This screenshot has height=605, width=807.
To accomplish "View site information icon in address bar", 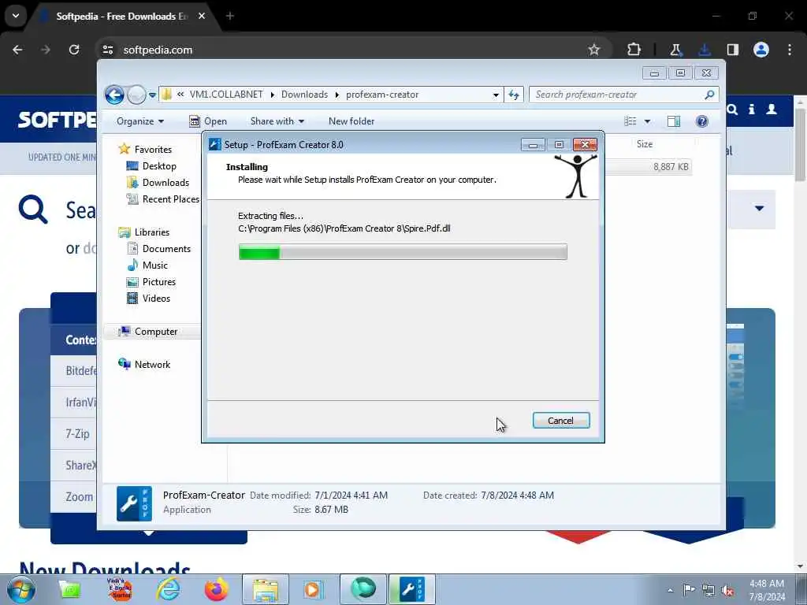I will [107, 50].
